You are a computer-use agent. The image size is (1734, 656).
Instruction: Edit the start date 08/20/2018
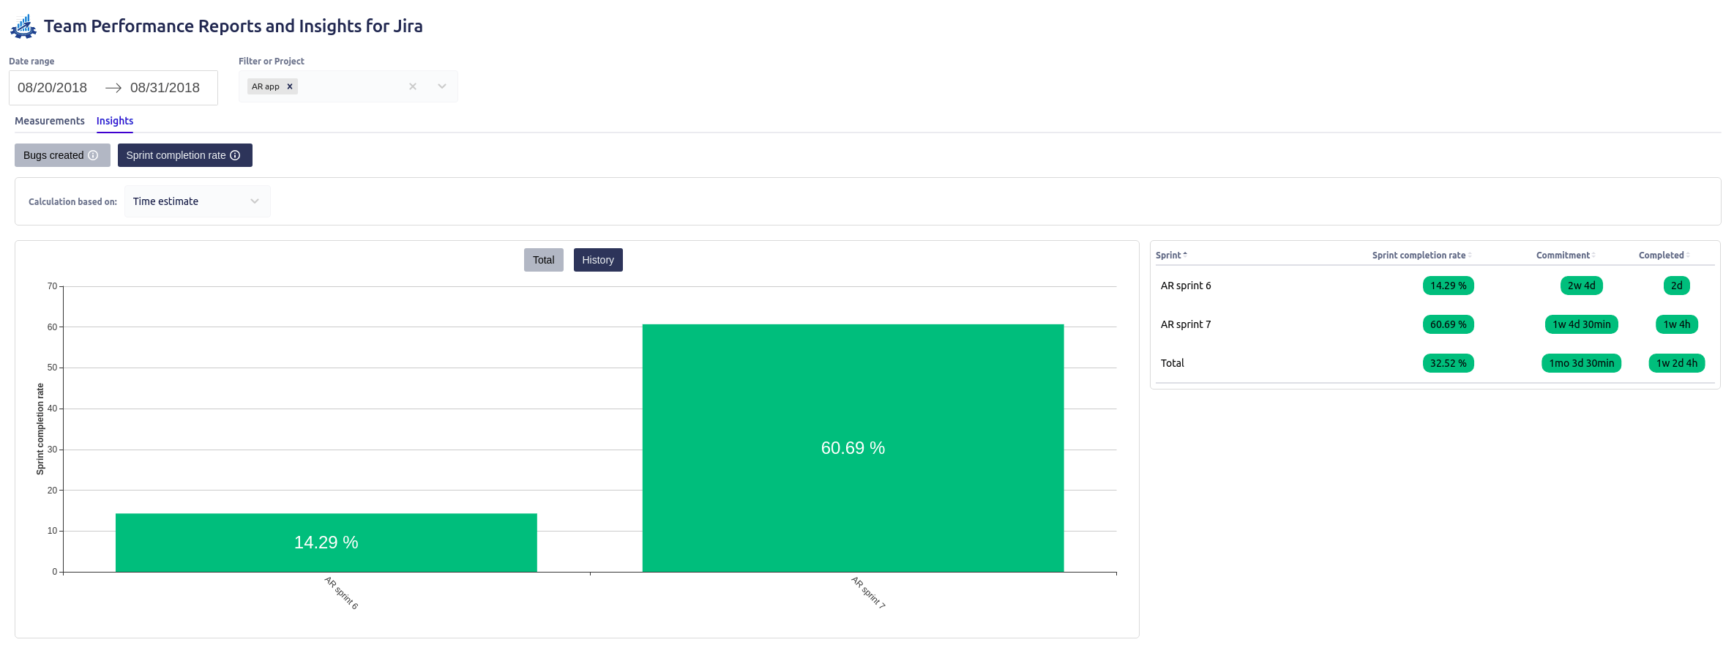pyautogui.click(x=53, y=88)
